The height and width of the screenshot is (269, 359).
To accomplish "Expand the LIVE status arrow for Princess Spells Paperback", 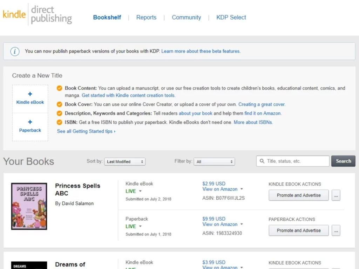I will point(140,226).
